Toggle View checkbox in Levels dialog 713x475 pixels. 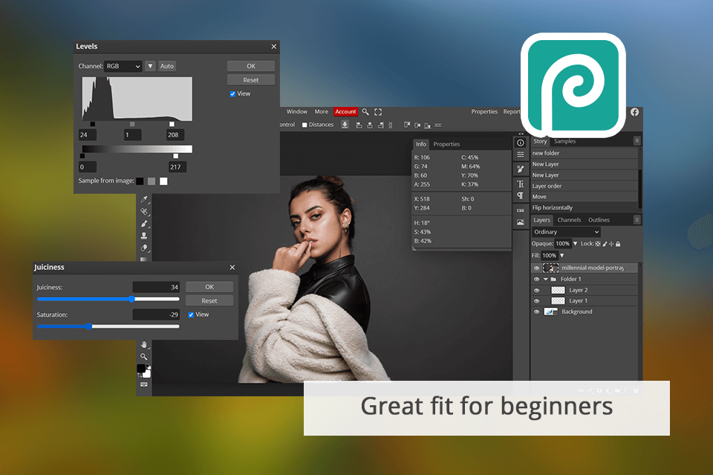(x=232, y=94)
